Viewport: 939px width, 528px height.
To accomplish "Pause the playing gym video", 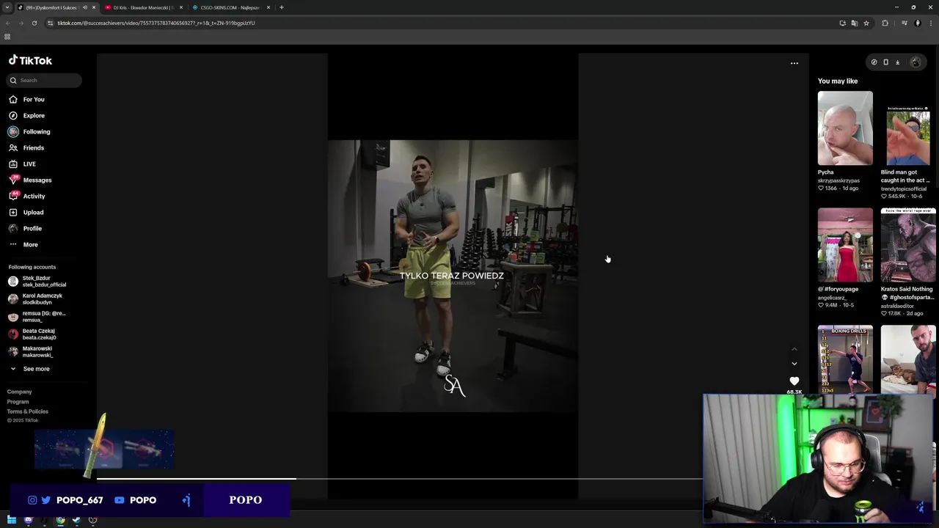I will tap(453, 276).
